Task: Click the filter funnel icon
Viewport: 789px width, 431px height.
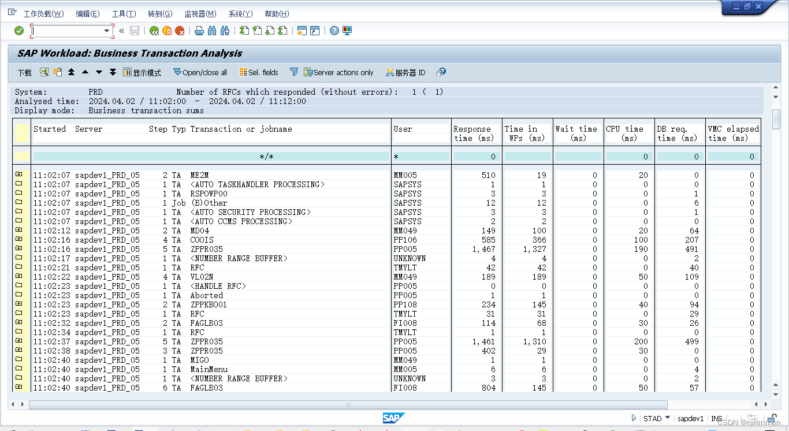Action: point(294,72)
